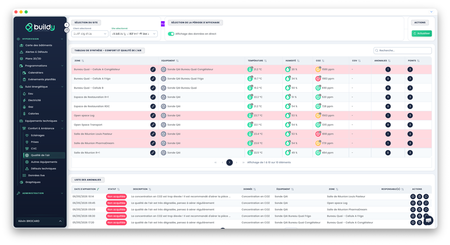Select the Salle de Réunion PharmaDream zone text

94,143
